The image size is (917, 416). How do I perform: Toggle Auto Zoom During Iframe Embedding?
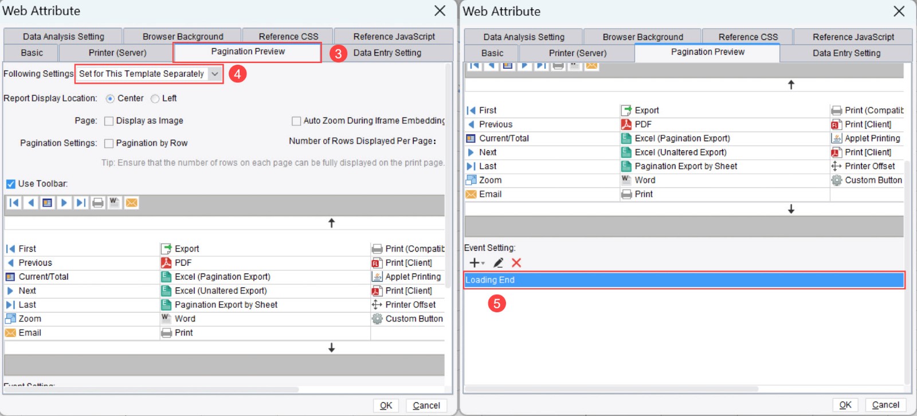(x=296, y=121)
